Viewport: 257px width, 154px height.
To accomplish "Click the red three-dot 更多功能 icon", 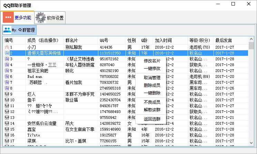I will point(8,17).
